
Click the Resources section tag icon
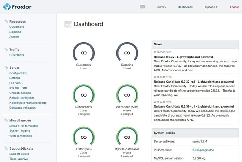click(6, 22)
